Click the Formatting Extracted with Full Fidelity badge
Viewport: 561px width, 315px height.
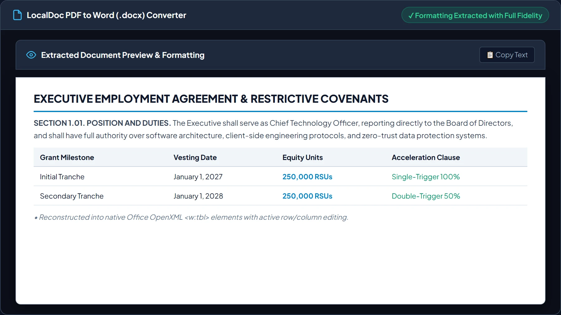(475, 15)
